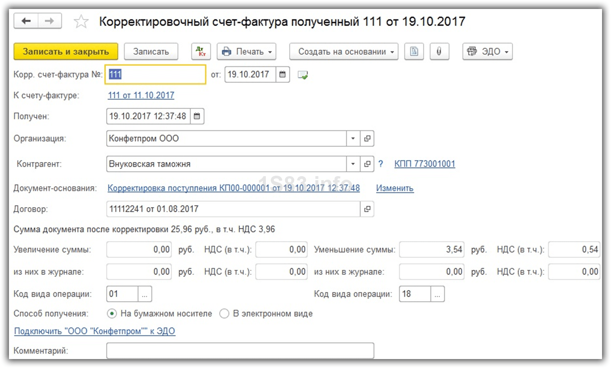Show Дт/Кт accounting entries icon

tap(200, 52)
